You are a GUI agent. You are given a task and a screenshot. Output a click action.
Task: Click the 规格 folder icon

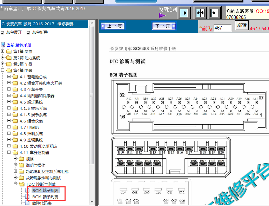[x=21, y=159]
